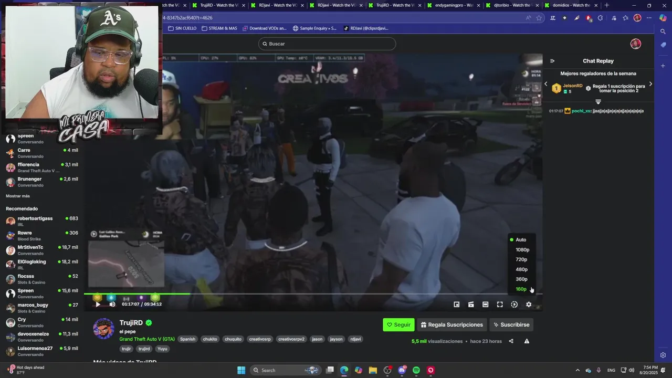Open robertoartigass recommended channel
The image size is (672, 378).
(x=42, y=221)
